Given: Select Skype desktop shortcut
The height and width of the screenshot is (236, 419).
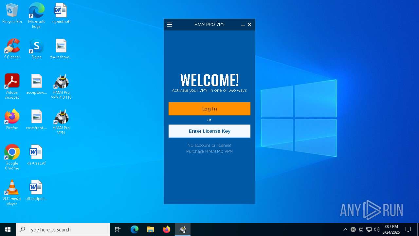Looking at the screenshot, I should tap(36, 49).
